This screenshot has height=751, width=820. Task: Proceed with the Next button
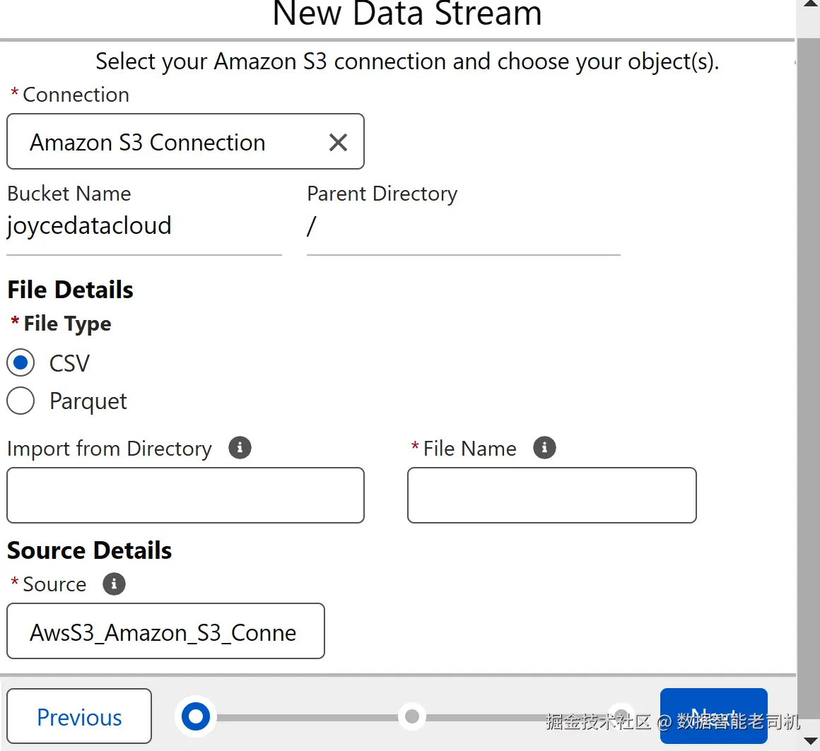coord(713,716)
